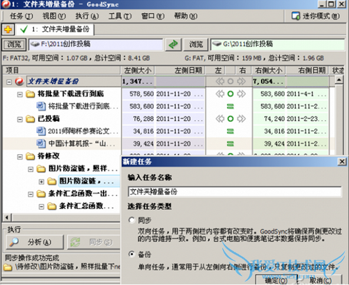Click the equal sign in the 将批量下载进行到底 file row
Screen dimensions: 349x285
(x=231, y=107)
